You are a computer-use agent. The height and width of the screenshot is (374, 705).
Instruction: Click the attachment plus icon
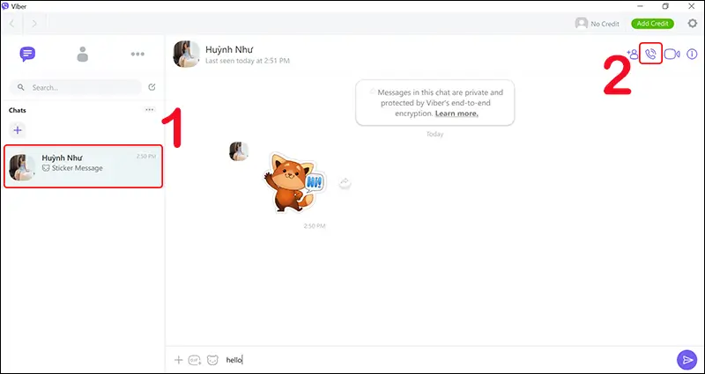click(x=179, y=360)
